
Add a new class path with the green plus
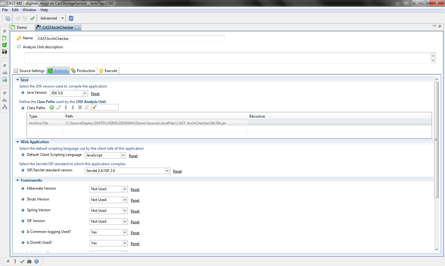click(x=52, y=107)
